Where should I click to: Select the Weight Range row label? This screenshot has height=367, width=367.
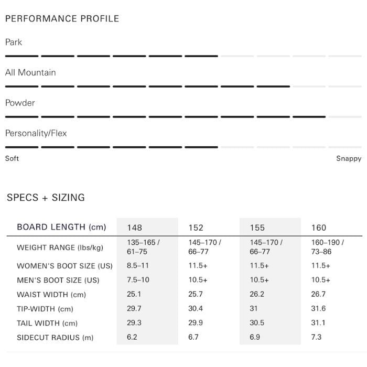pyautogui.click(x=60, y=247)
